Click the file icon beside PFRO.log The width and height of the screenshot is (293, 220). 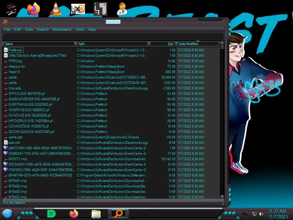pos(6,61)
